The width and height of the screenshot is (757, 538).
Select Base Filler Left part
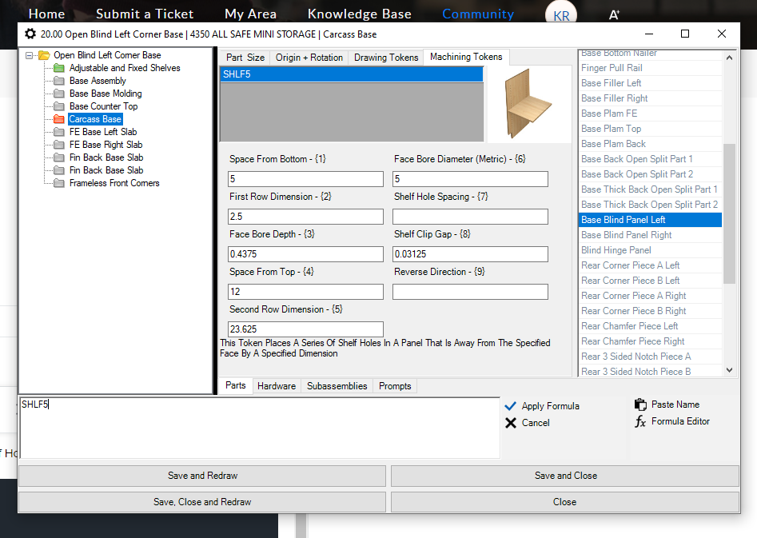(650, 83)
